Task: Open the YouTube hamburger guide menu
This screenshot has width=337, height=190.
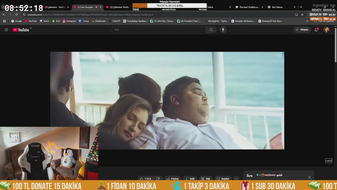Action: (x=6, y=30)
